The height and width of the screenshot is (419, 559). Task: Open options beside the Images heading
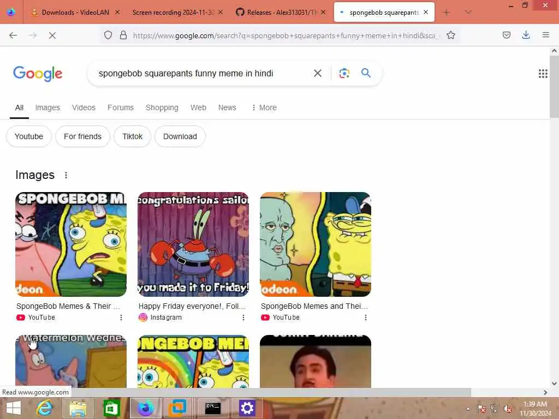[x=66, y=175]
